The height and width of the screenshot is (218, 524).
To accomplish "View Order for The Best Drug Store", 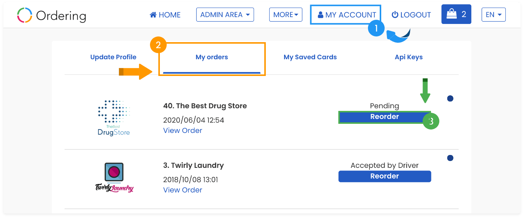I will tap(183, 130).
